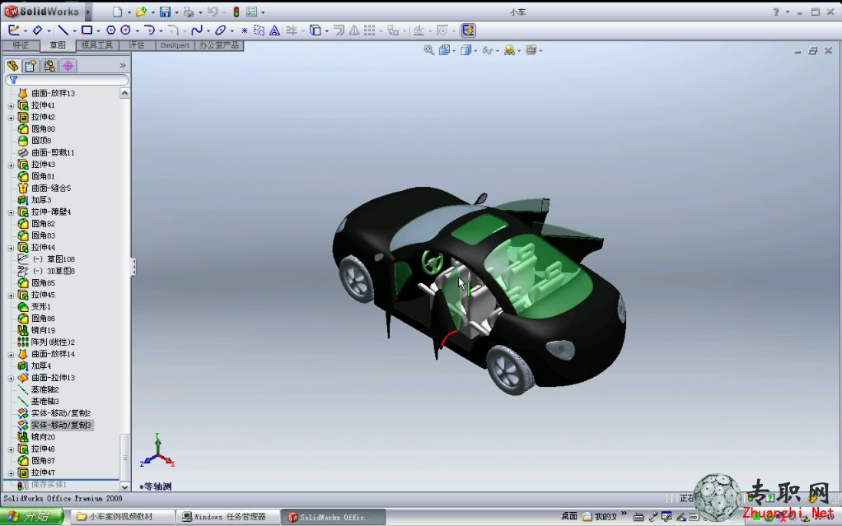Select the Circle sketch tool
Image resolution: width=842 pixels, height=526 pixels.
click(126, 30)
